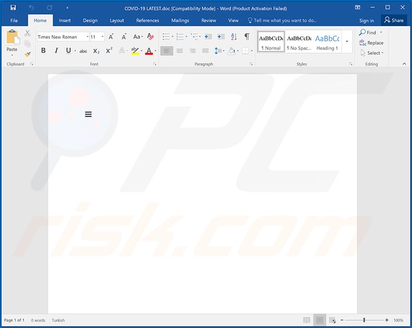Toggle Underline formatting
Viewport: 412px width, 328px height.
[x=68, y=51]
